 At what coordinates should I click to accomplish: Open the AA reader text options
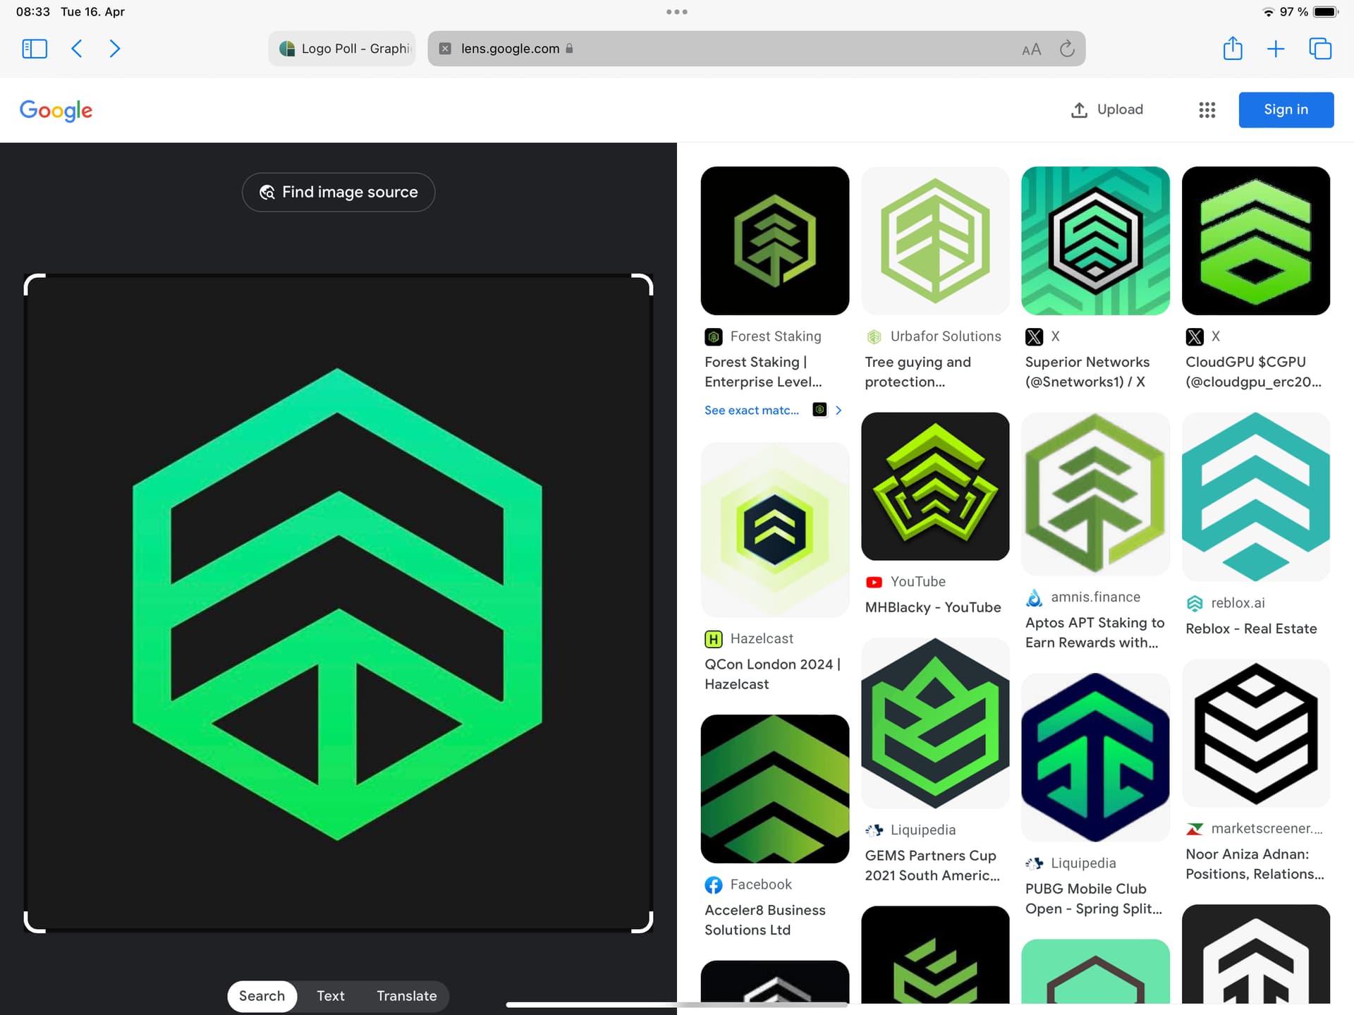[1031, 49]
